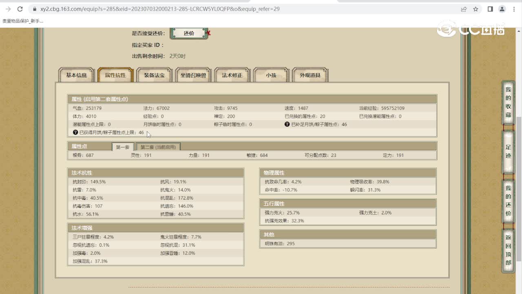Click the share page icon in address bar
The width and height of the screenshot is (522, 294).
point(464,9)
